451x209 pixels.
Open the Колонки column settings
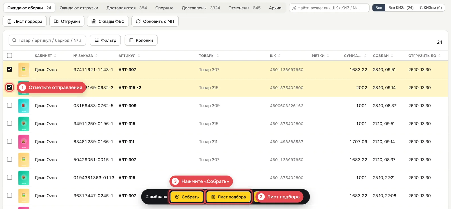click(141, 40)
